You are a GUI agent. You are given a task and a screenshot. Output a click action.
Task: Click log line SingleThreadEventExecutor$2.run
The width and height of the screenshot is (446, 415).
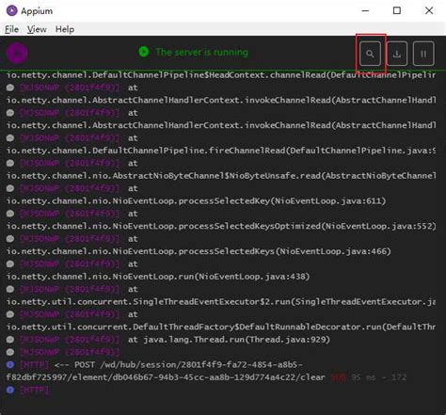click(221, 301)
